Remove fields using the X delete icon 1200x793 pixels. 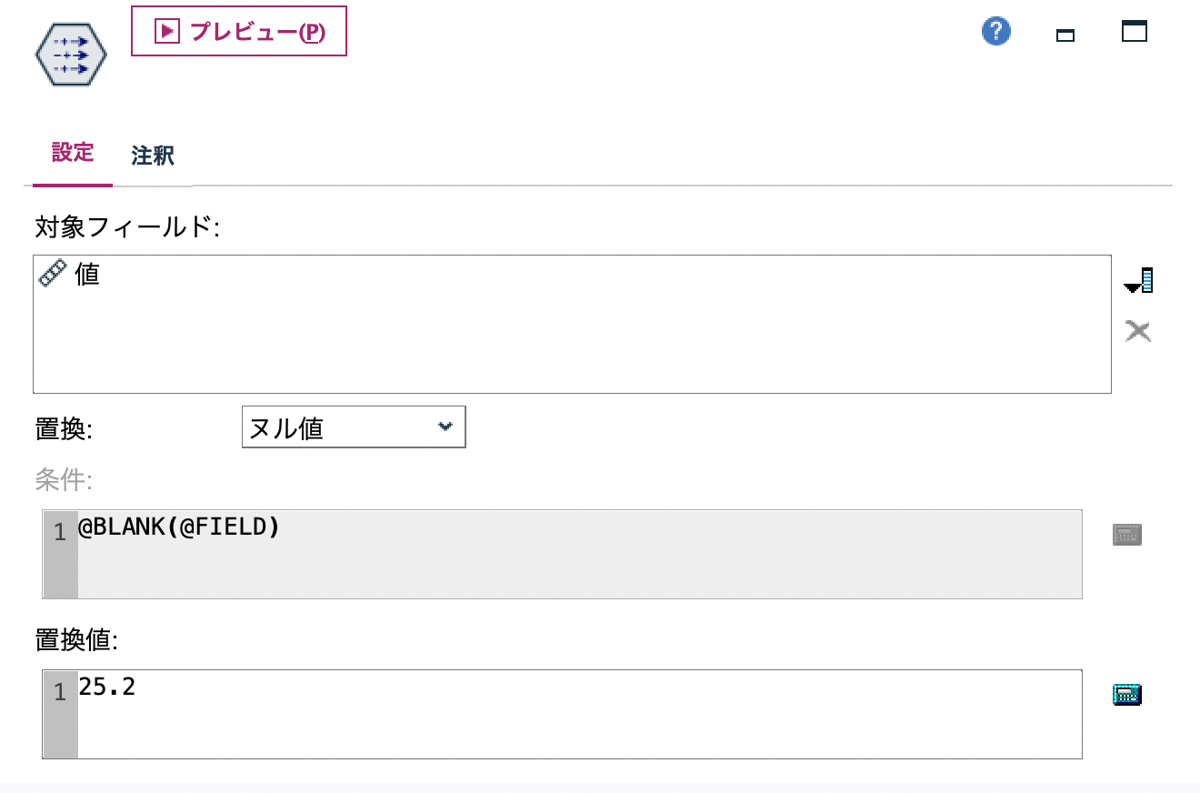tap(1137, 330)
